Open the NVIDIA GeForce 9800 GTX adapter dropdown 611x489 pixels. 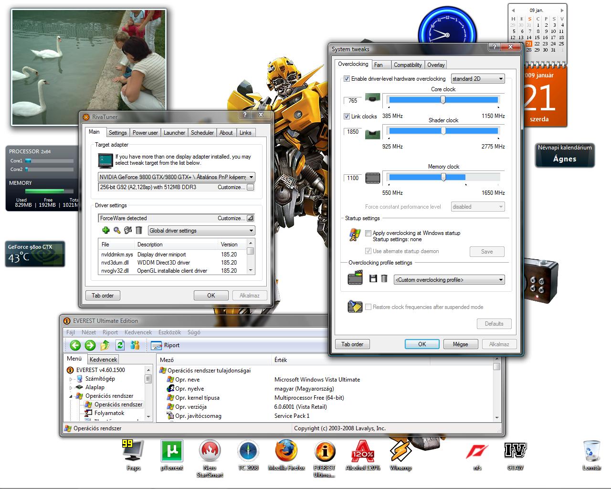click(x=177, y=177)
